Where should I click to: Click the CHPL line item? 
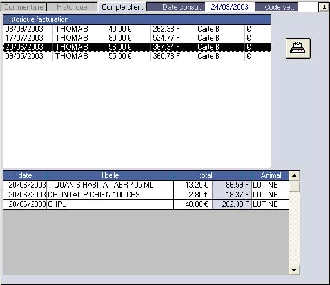[146, 204]
